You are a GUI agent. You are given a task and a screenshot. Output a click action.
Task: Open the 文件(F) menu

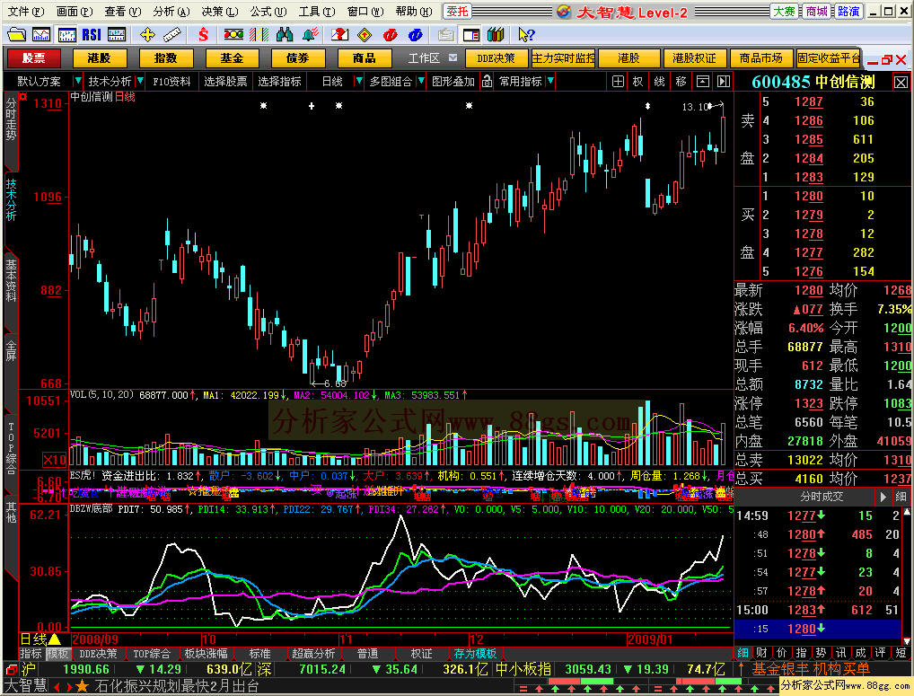26,12
